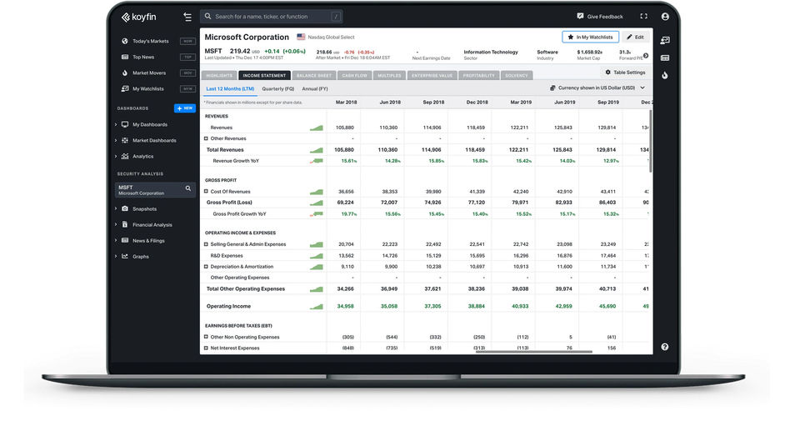Click the Graphs chart icon
This screenshot has width=800, height=426.
coord(125,256)
